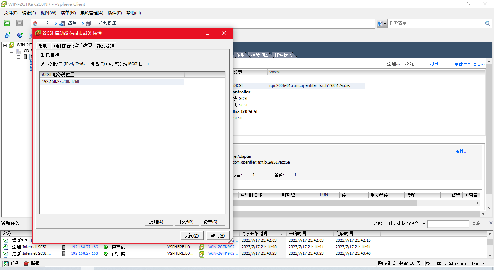This screenshot has width=494, height=270.
Task: Collapse the WIN-2GT root tree node
Action: coord(5,45)
